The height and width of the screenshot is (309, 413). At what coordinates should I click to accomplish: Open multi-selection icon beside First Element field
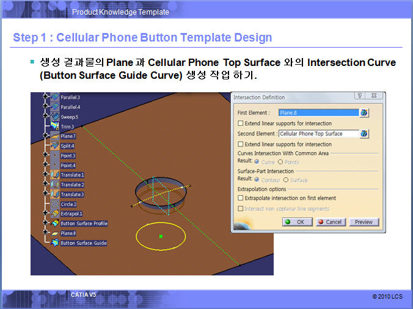pyautogui.click(x=365, y=112)
